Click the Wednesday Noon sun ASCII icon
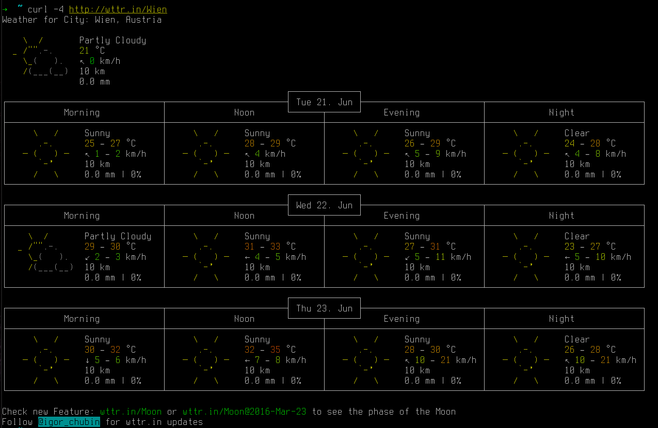The height and width of the screenshot is (428, 658). (206, 257)
